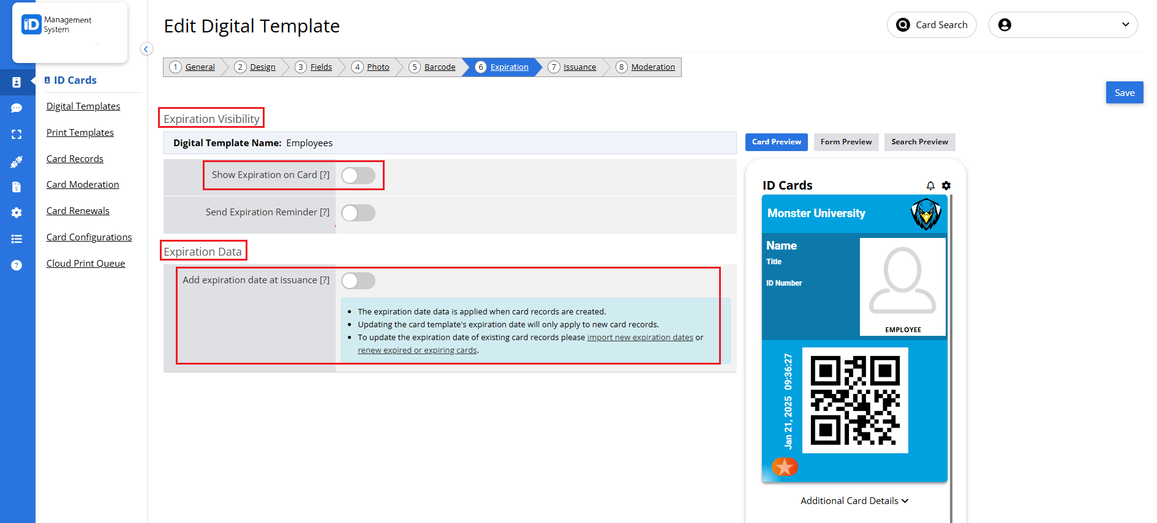The height and width of the screenshot is (523, 1157).
Task: Open the card preview gear settings
Action: (946, 185)
